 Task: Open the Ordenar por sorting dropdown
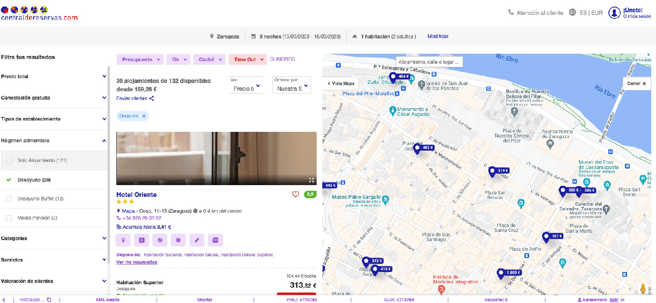292,86
